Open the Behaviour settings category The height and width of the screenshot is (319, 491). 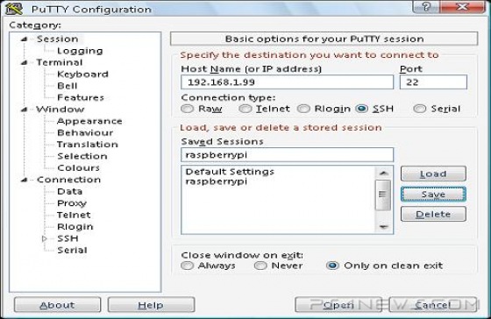[85, 132]
